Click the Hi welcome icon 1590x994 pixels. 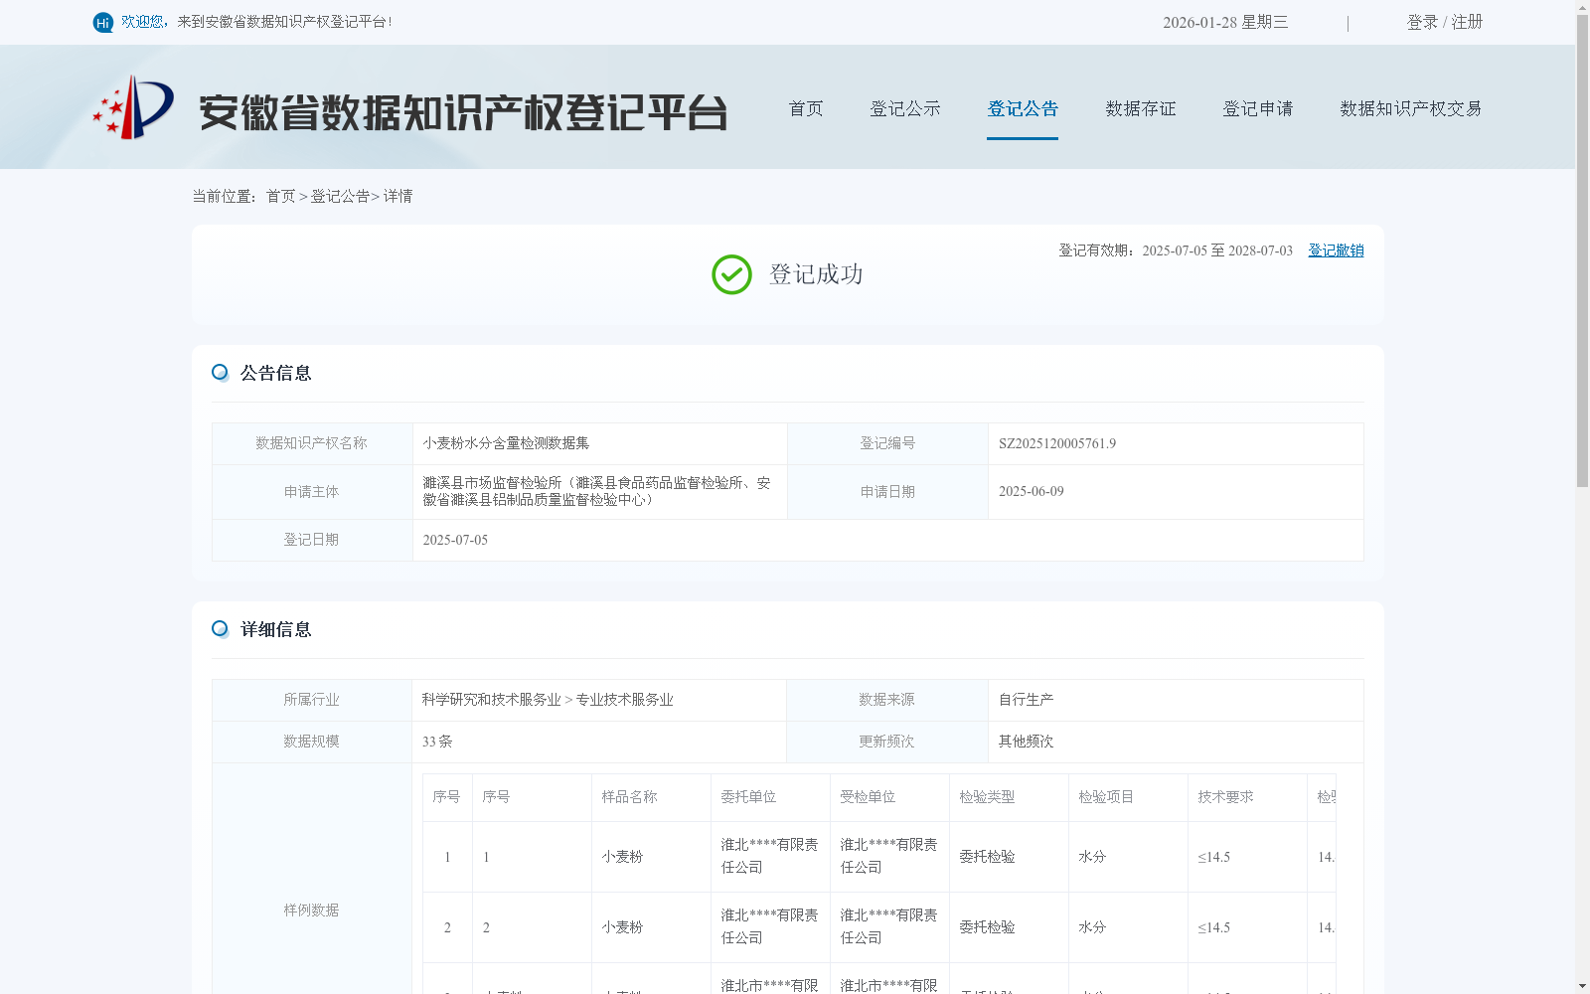tap(103, 22)
